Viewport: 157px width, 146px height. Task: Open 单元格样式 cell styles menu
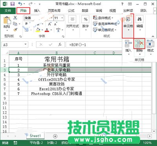click(x=105, y=30)
